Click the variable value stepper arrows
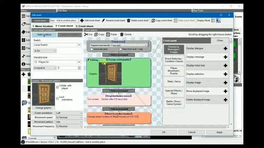The width and height of the screenshot is (264, 148). 79,68
